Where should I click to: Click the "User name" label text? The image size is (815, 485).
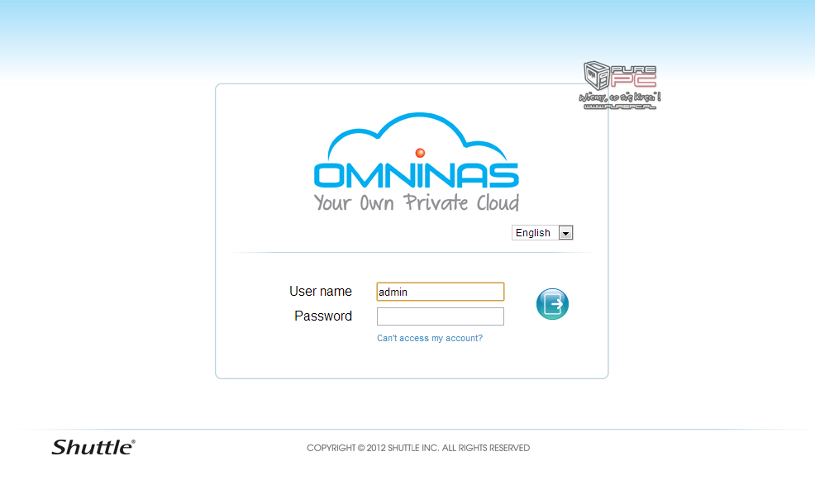[320, 291]
